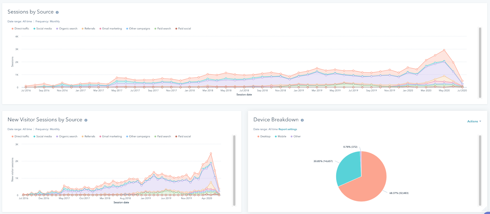Click the Device Breakdown report title
The height and width of the screenshot is (214, 490).
click(x=276, y=120)
